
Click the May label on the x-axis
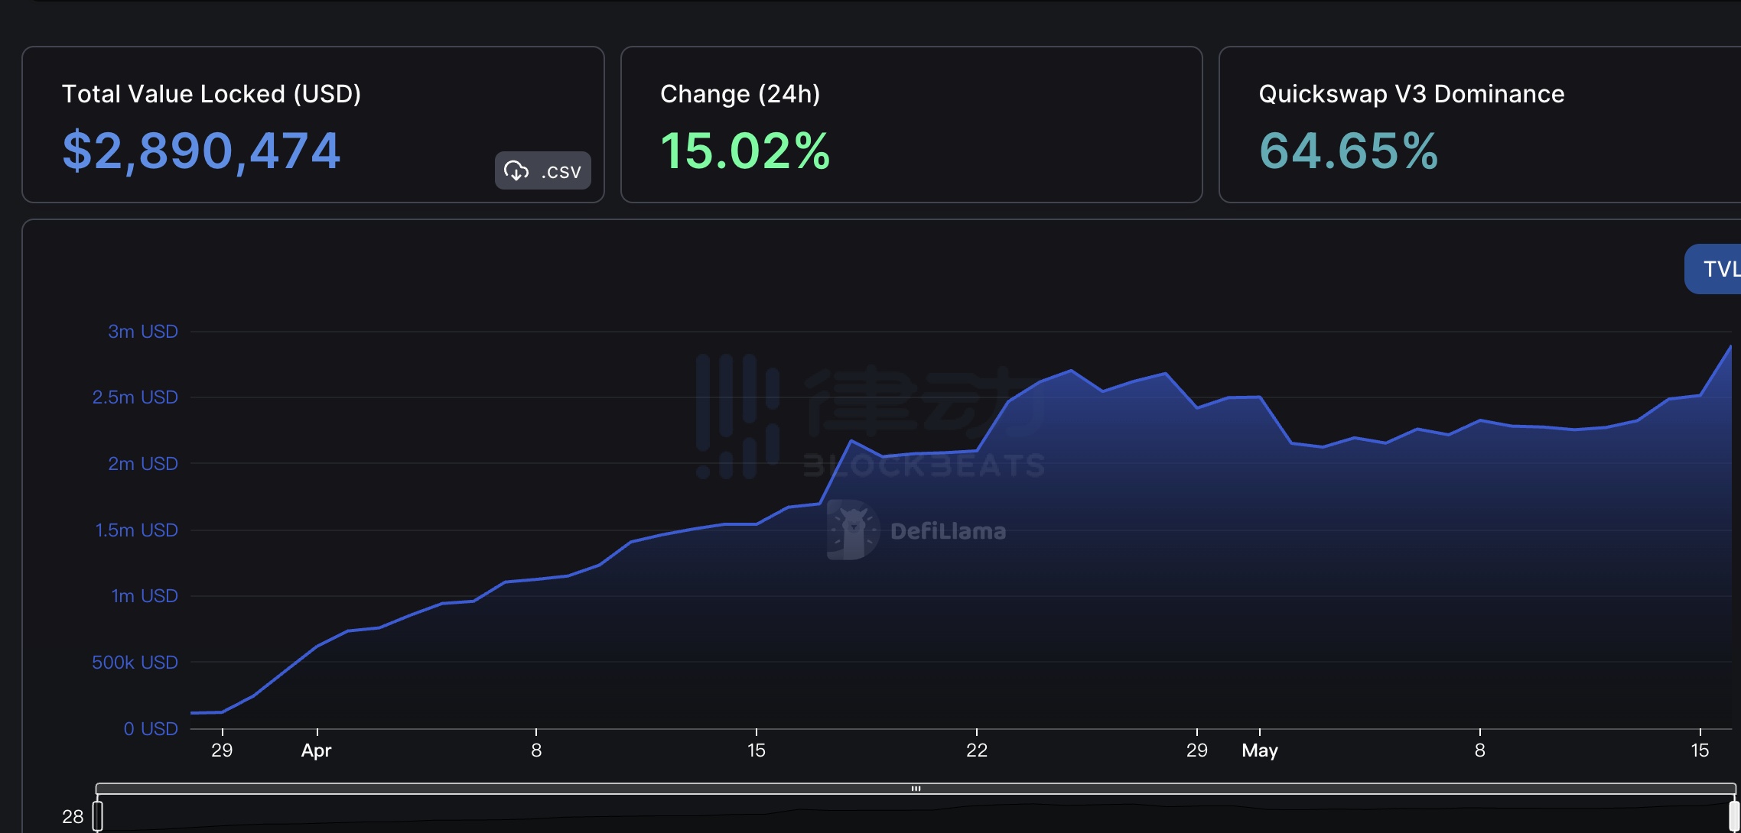tap(1260, 750)
